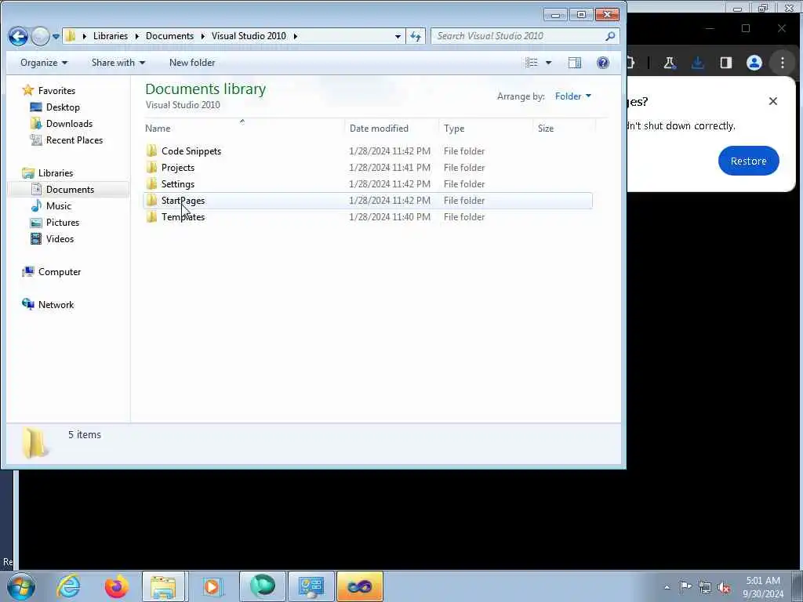Click the Visual Studio infinity taskbar icon
This screenshot has width=803, height=602.
point(359,586)
